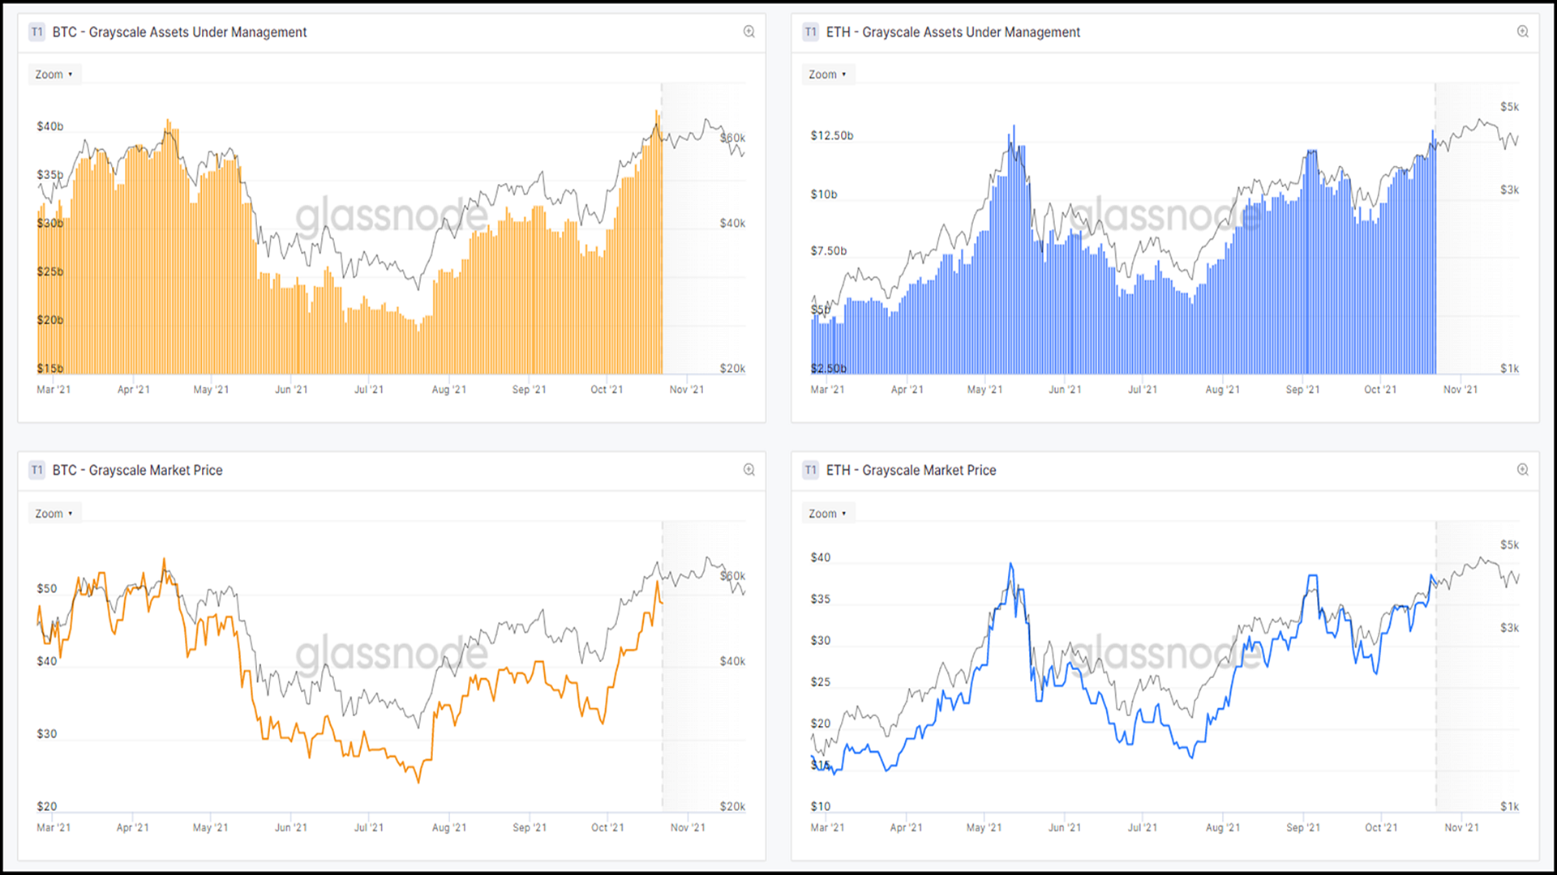The image size is (1557, 875).
Task: Click T1 badge beside ETH Assets Under Management
Action: [x=810, y=32]
